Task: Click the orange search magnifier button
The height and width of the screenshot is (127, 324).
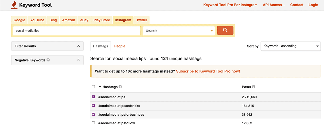Action: [x=225, y=30]
